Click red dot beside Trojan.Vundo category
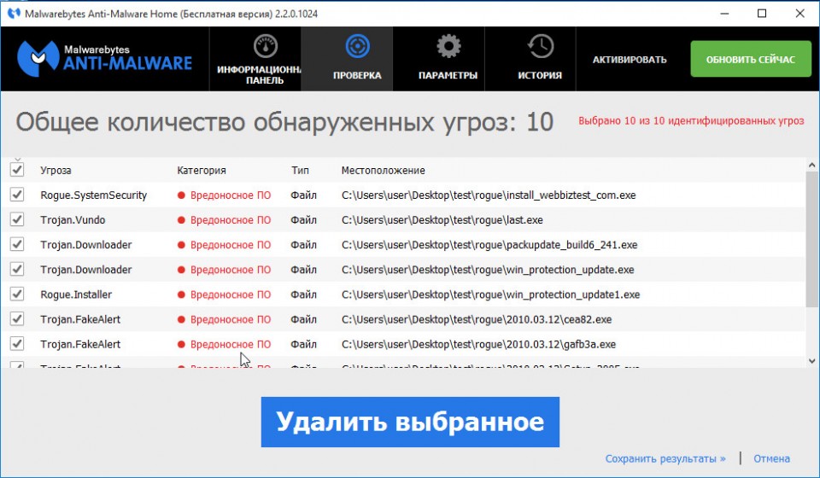 click(x=181, y=220)
